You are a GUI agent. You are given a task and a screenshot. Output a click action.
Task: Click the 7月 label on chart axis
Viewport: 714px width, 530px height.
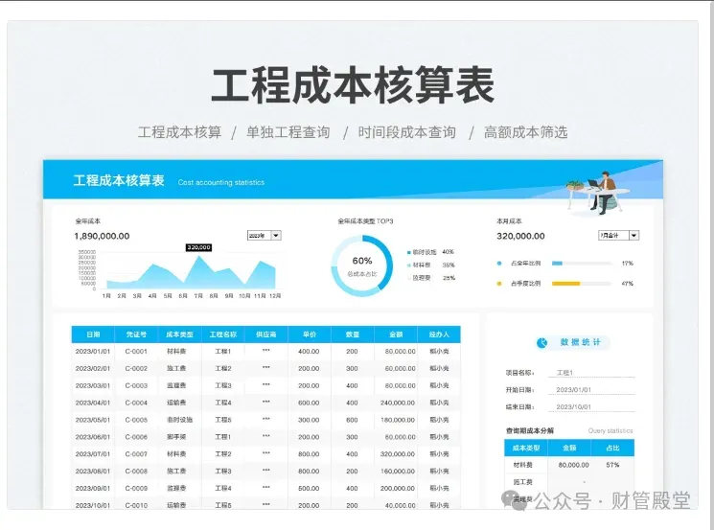tap(198, 296)
